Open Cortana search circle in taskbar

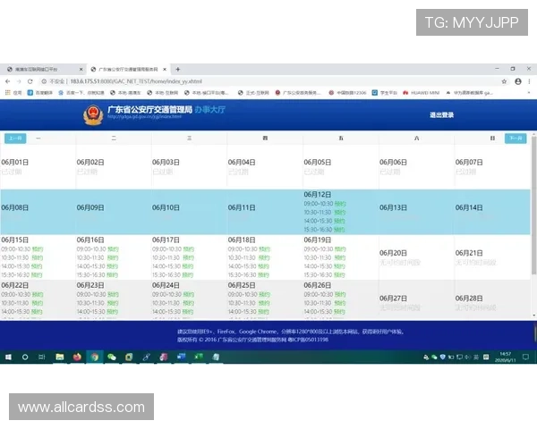(x=25, y=357)
